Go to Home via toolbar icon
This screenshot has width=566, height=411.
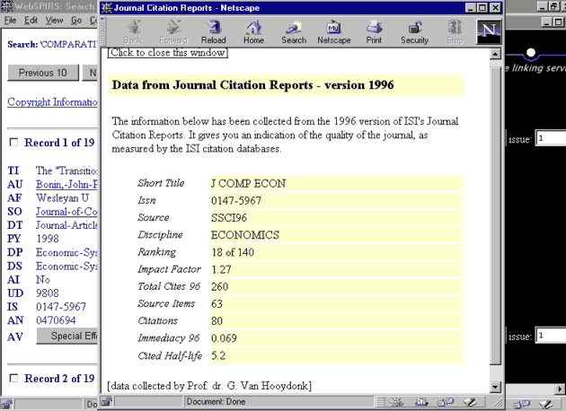pyautogui.click(x=253, y=31)
